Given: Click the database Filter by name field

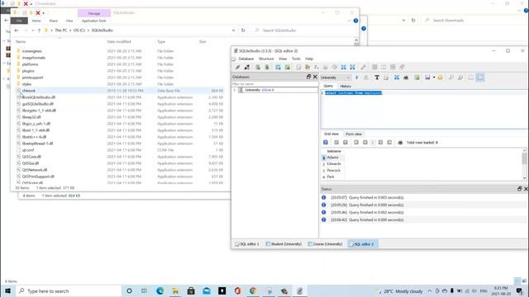Looking at the screenshot, I should coord(274,84).
